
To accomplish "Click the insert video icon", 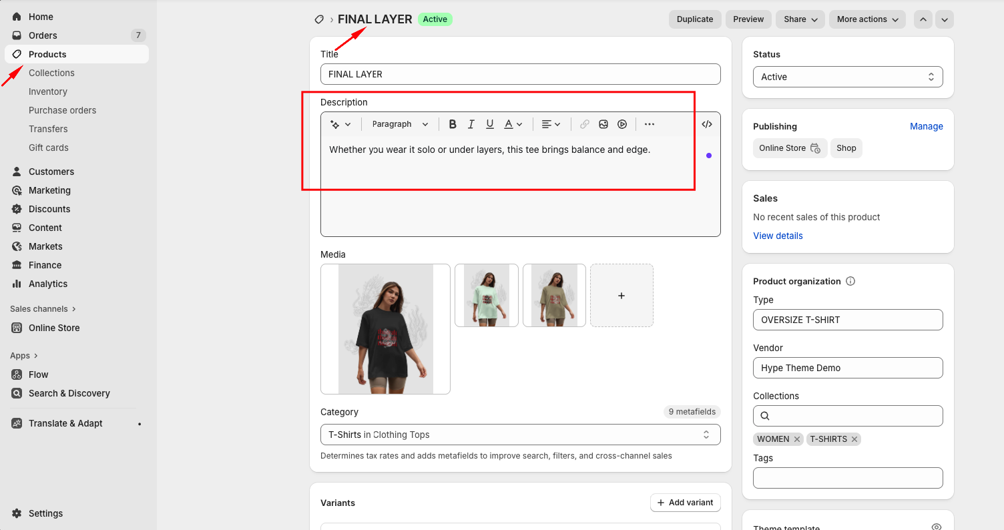I will tap(622, 124).
